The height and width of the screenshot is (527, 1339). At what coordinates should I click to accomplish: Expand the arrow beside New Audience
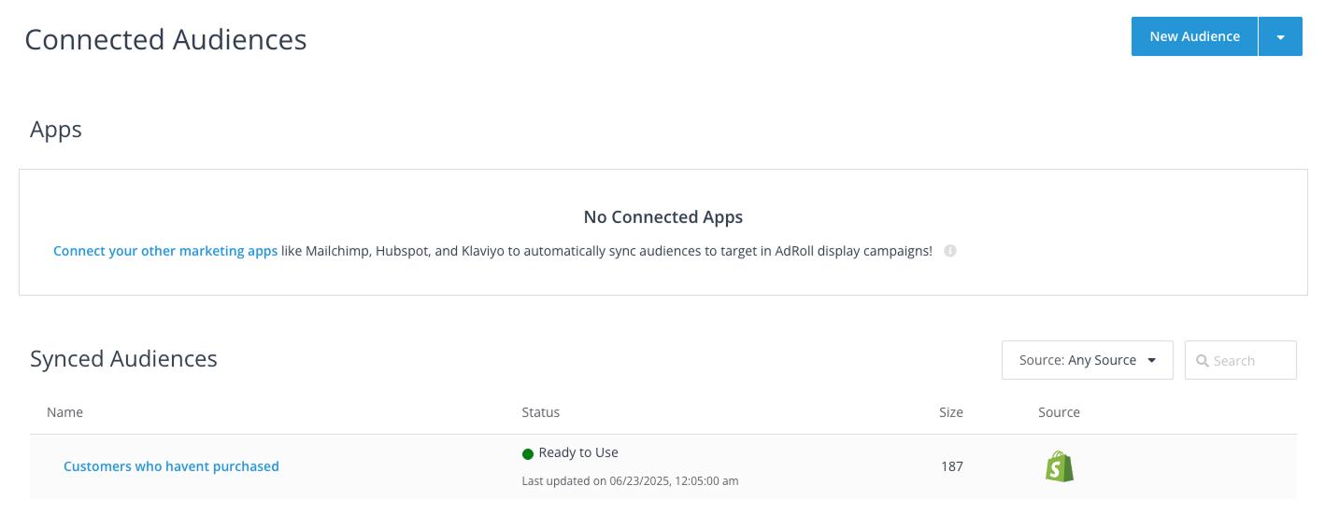point(1280,36)
